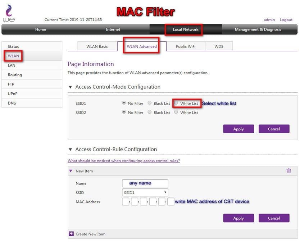Apply the New Item rule
Viewport: 300px width, 243px height.
238,218
